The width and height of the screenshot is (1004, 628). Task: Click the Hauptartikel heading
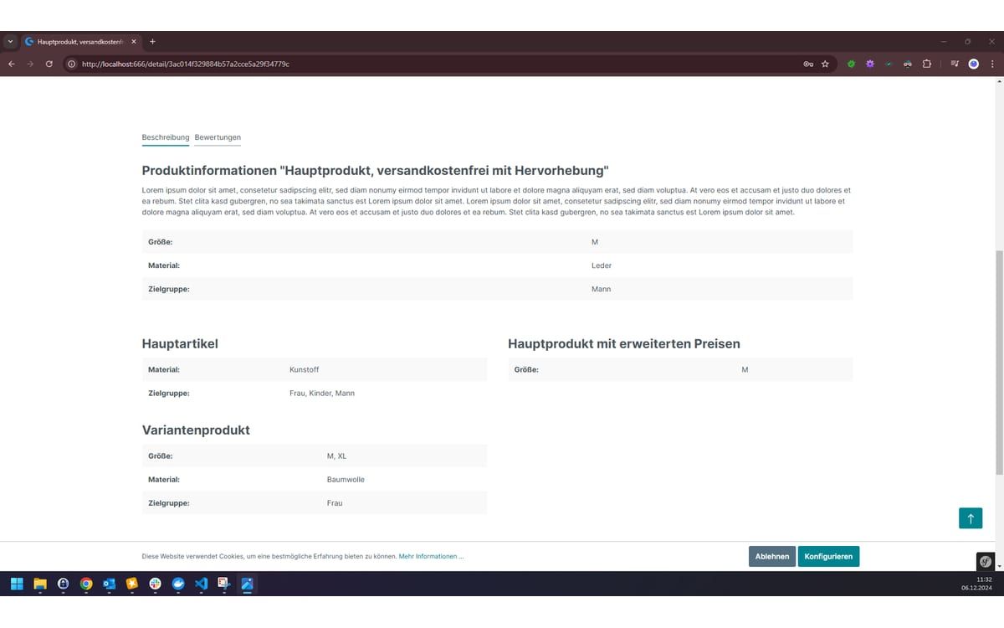180,343
